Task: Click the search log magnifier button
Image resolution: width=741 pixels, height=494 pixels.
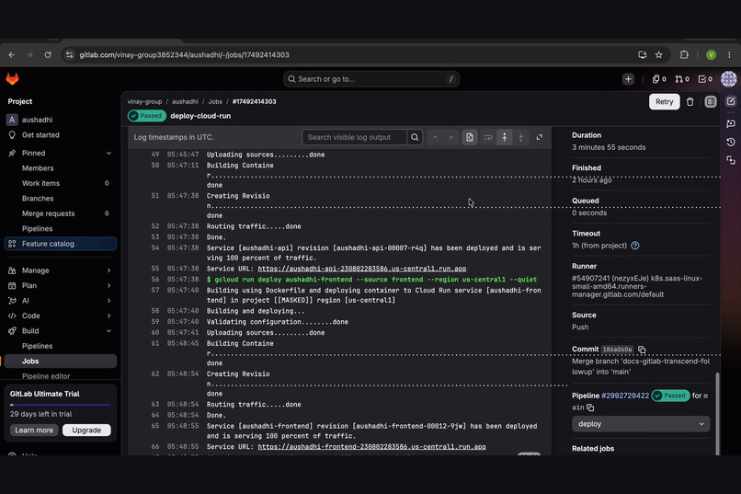Action: coord(415,137)
